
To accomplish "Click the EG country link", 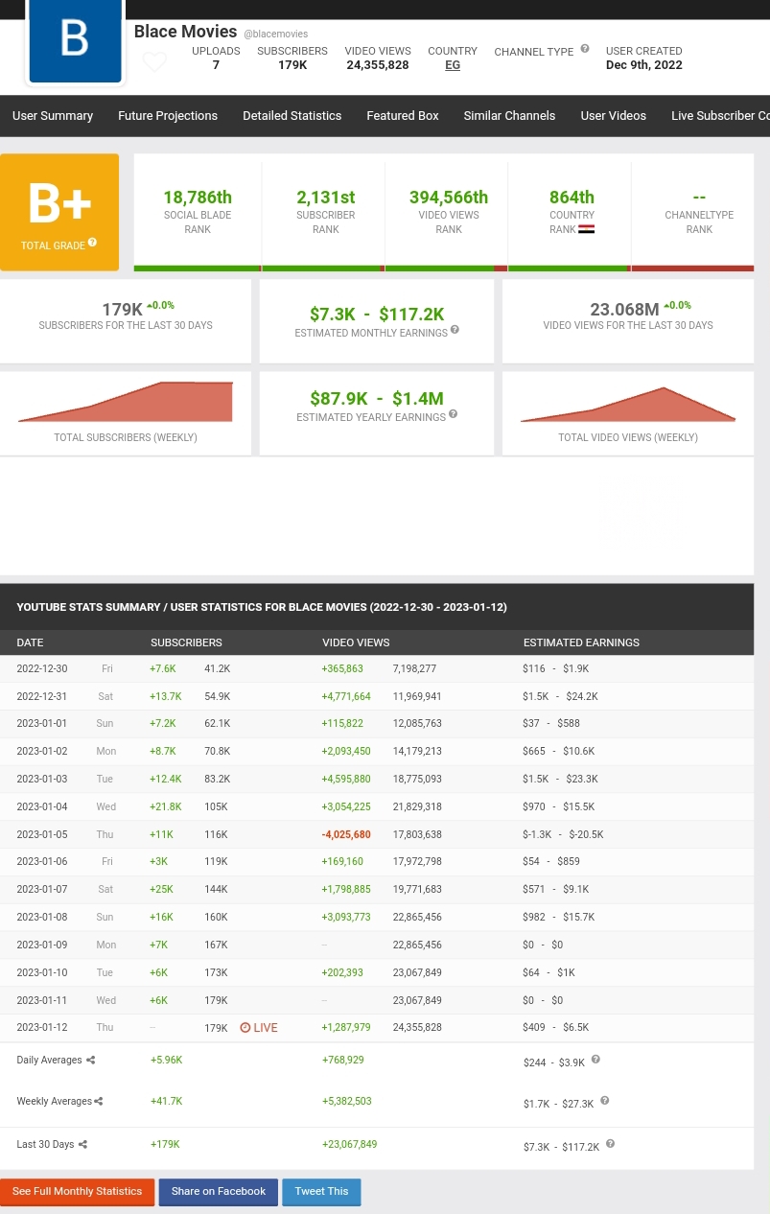I will 453,65.
